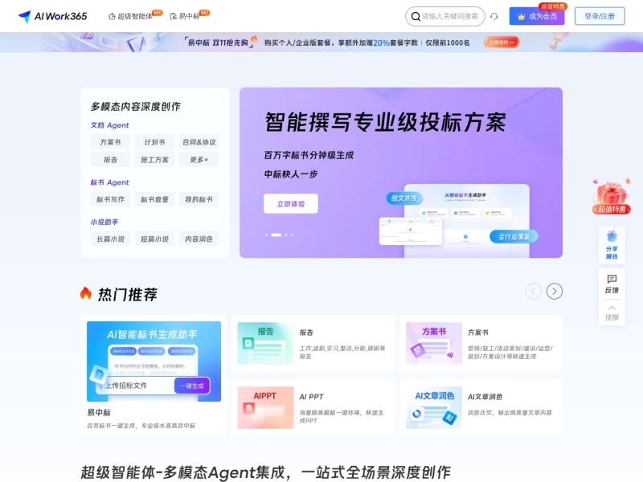Select the last carousel dot
Viewport: 643px width, 482px height.
point(292,235)
